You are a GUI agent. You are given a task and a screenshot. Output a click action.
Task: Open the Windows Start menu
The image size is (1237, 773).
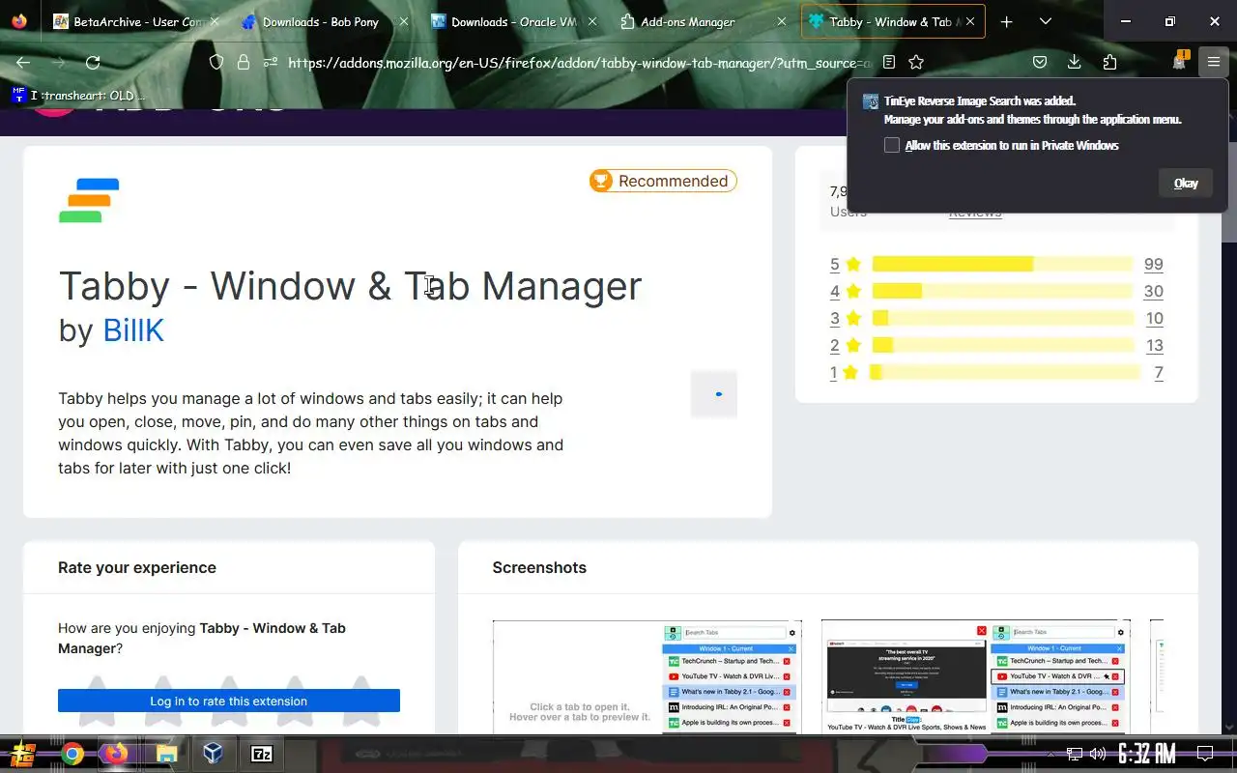[23, 754]
